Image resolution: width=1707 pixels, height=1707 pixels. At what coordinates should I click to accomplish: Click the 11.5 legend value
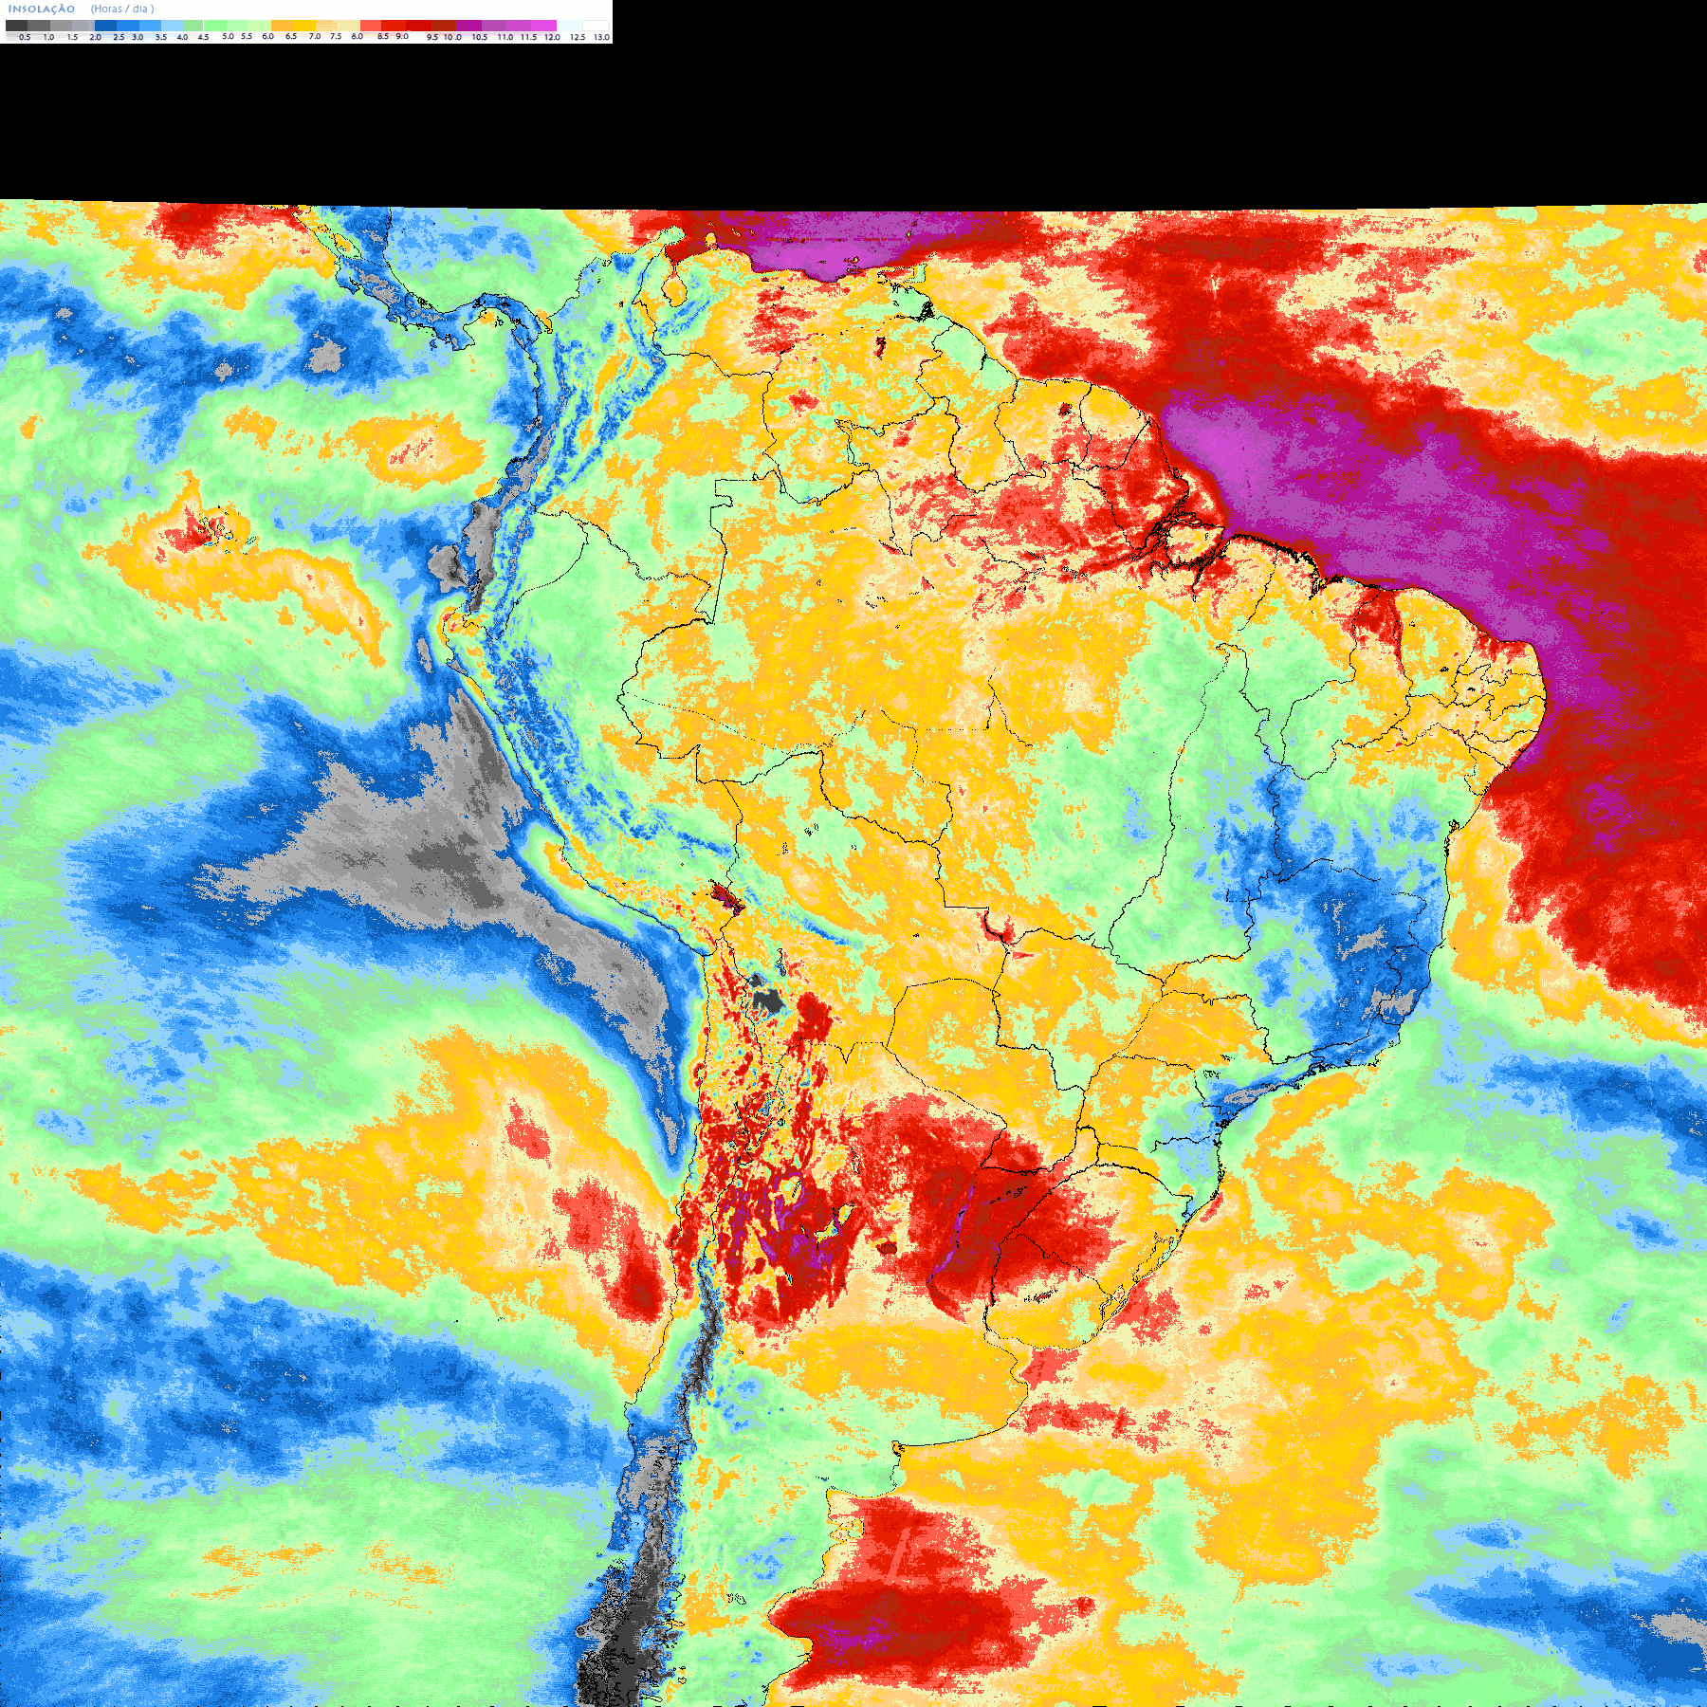(x=529, y=37)
